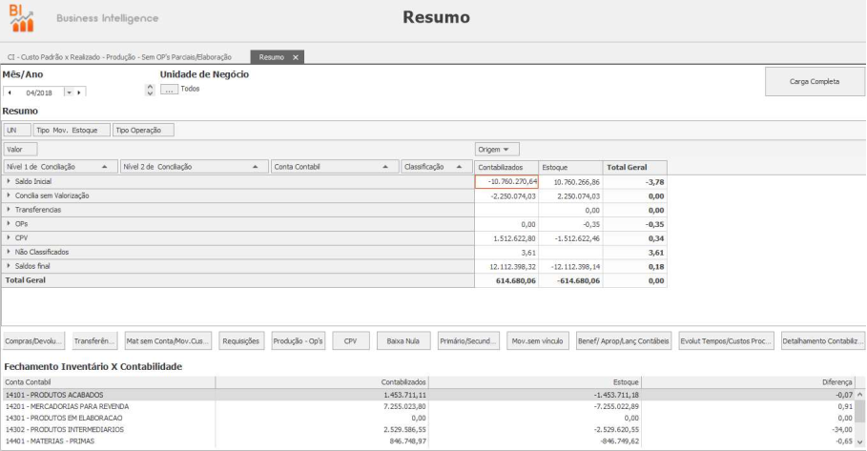The width and height of the screenshot is (867, 451).
Task: Select the Tipo Operação filter field
Action: (143, 130)
